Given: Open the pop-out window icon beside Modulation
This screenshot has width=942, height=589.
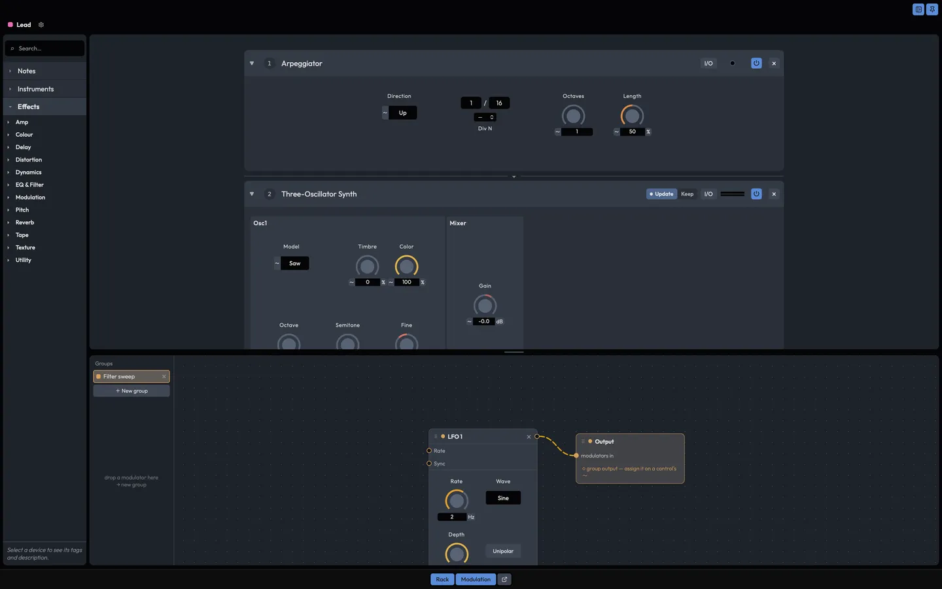Looking at the screenshot, I should point(504,579).
